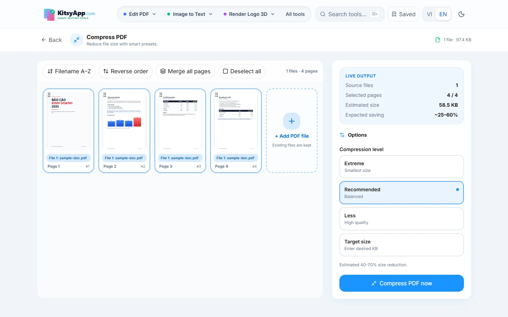Click + Add PDF file link
The width and height of the screenshot is (508, 317).
pos(292,136)
